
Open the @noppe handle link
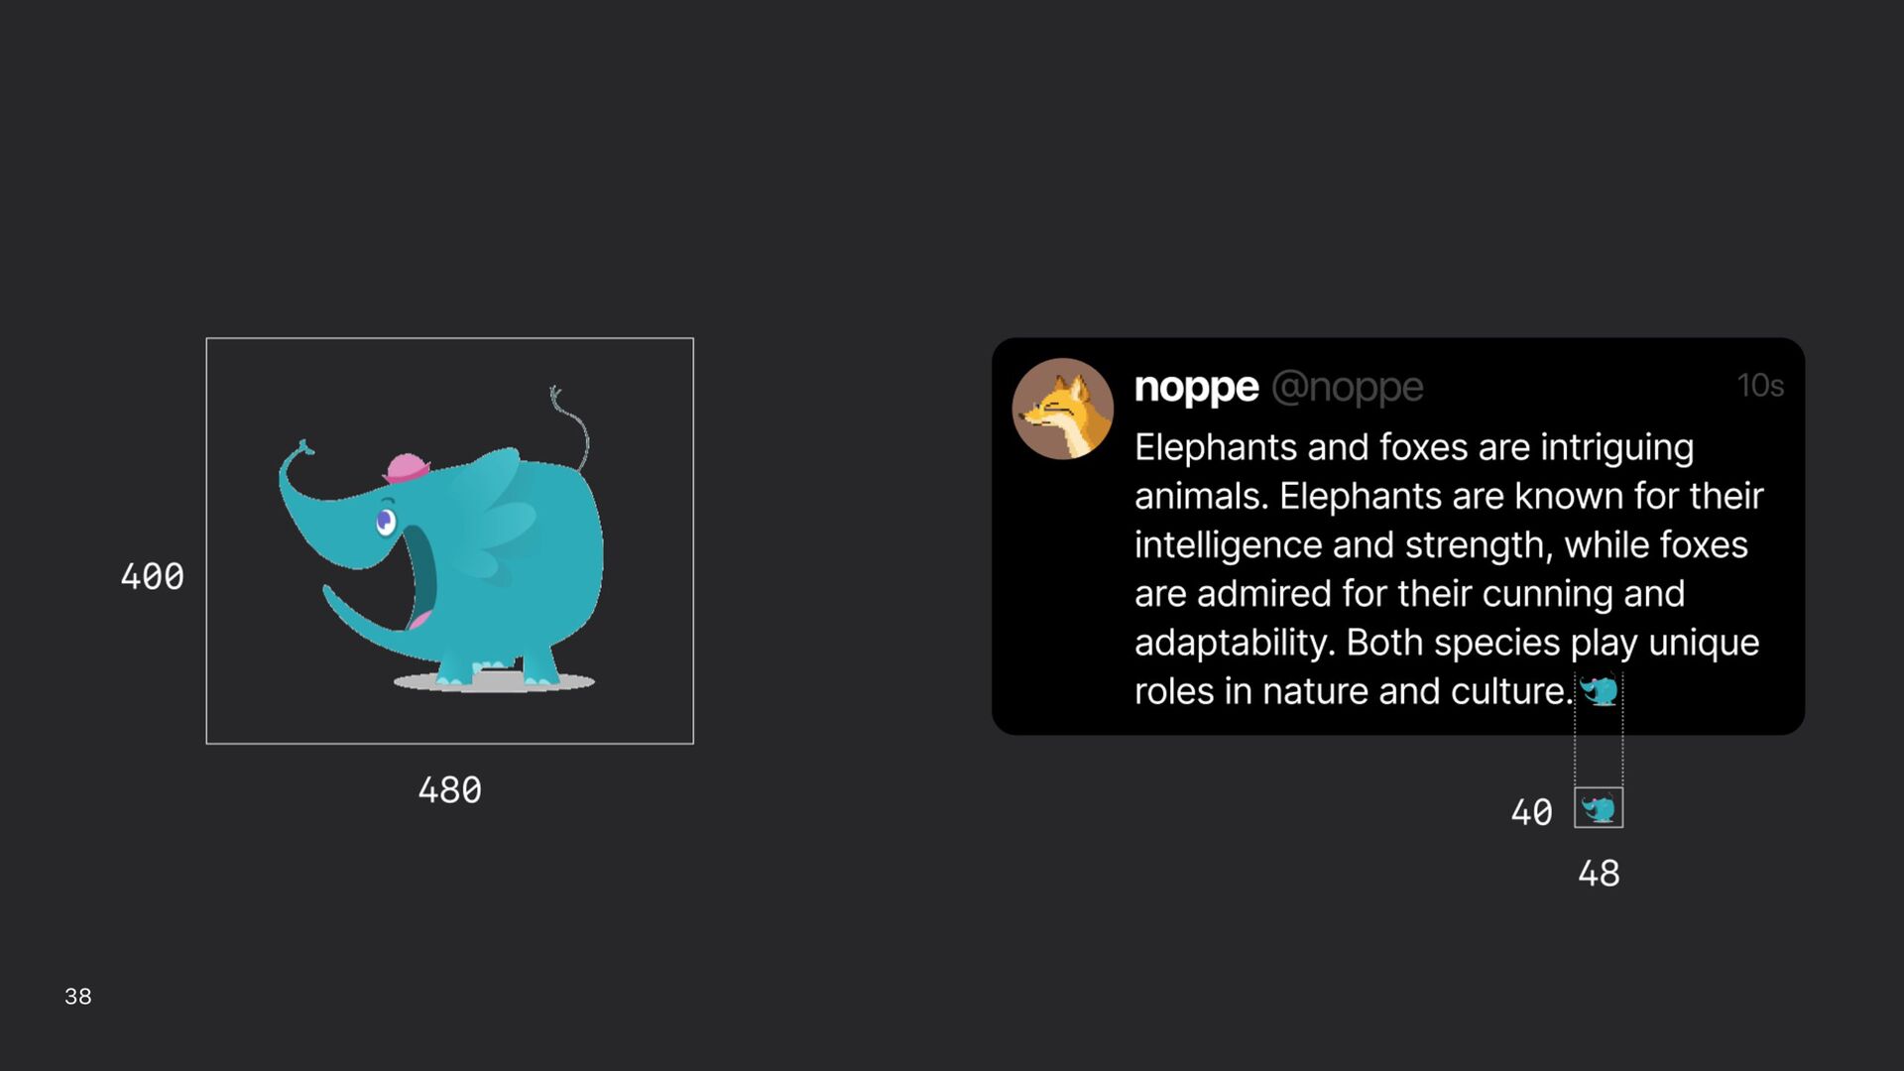pos(1347,387)
